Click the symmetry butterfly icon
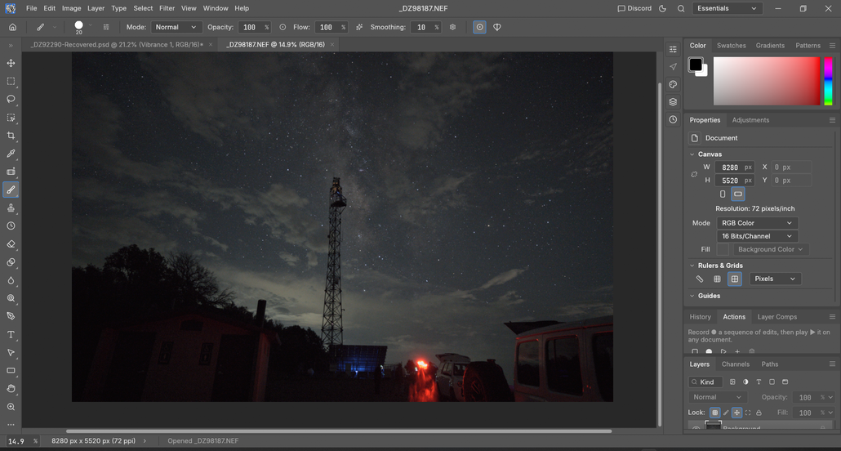 pos(497,27)
